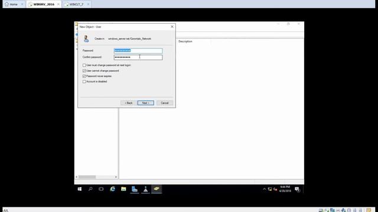Screen dimensions: 378x212
Task: Close the Home tab
Action: click(x=22, y=4)
